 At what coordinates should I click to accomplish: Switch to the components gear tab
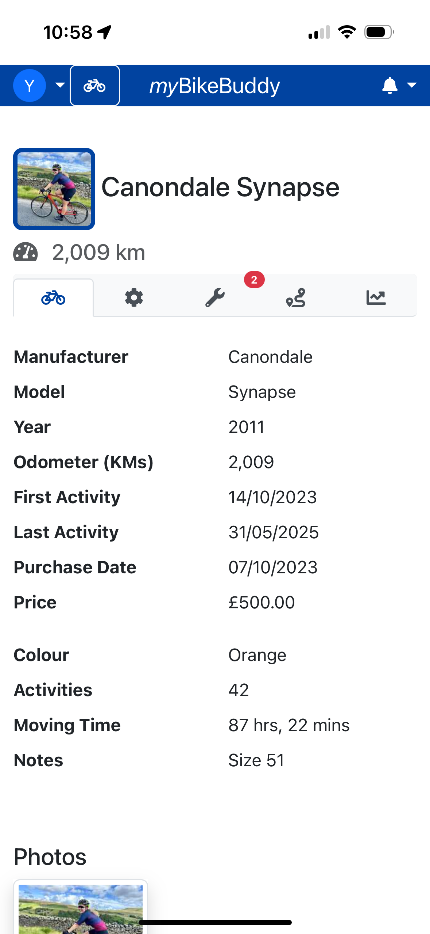134,297
